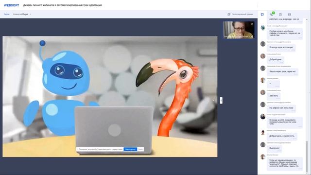Select message 'В Хроме все ОК, попробуйте проверить'

pyautogui.click(x=285, y=122)
